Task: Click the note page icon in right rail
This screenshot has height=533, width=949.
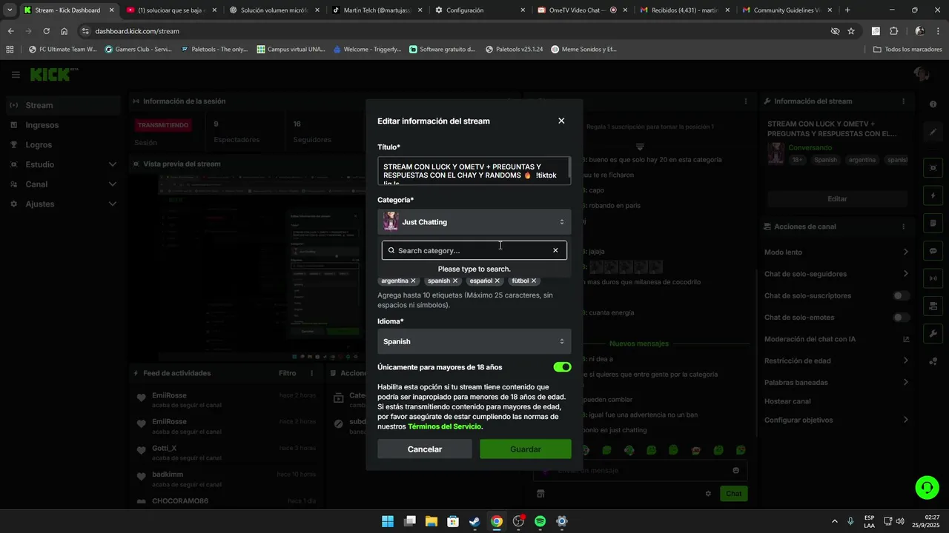Action: [933, 224]
